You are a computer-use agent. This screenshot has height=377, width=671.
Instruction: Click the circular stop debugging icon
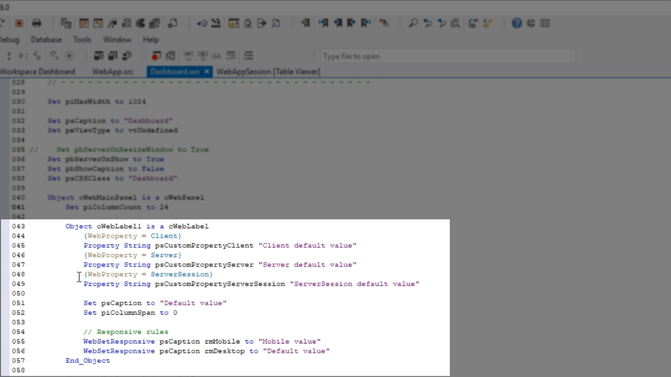[x=69, y=56]
